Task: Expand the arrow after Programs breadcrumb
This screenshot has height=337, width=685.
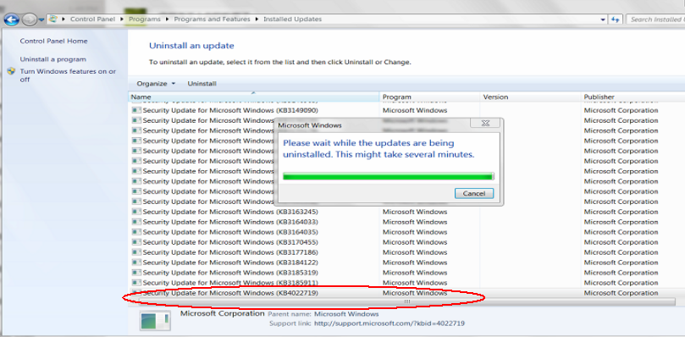Action: (168, 19)
